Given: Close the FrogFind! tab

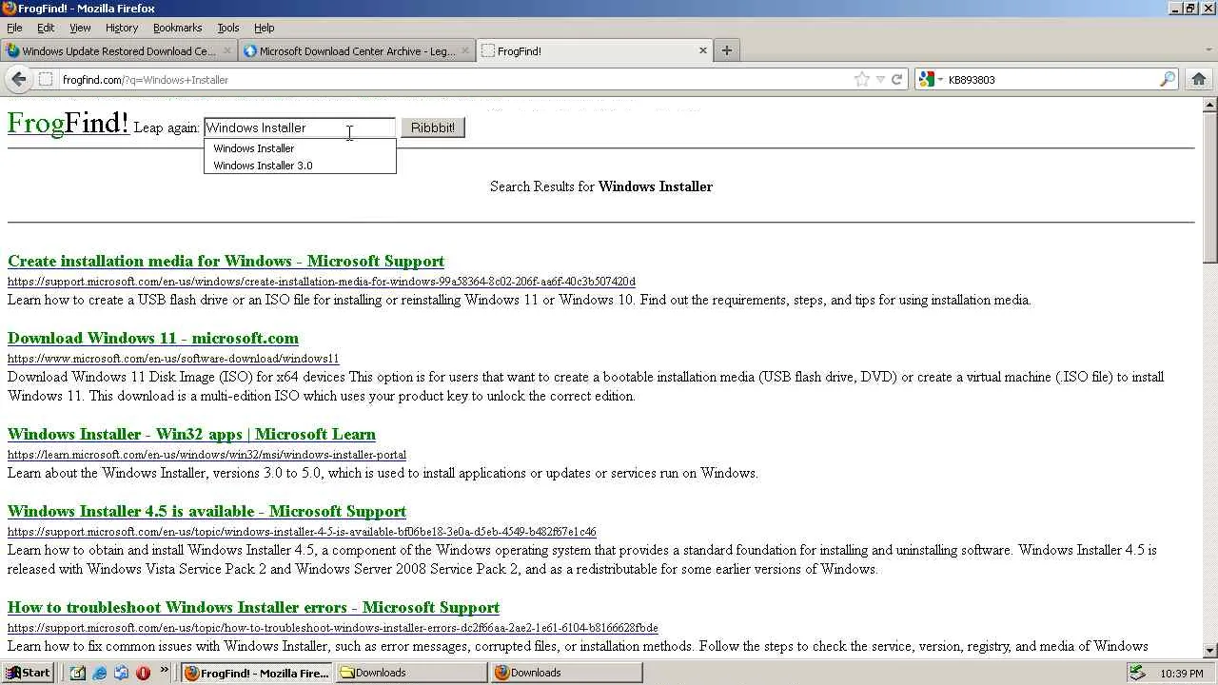Looking at the screenshot, I should pyautogui.click(x=703, y=50).
